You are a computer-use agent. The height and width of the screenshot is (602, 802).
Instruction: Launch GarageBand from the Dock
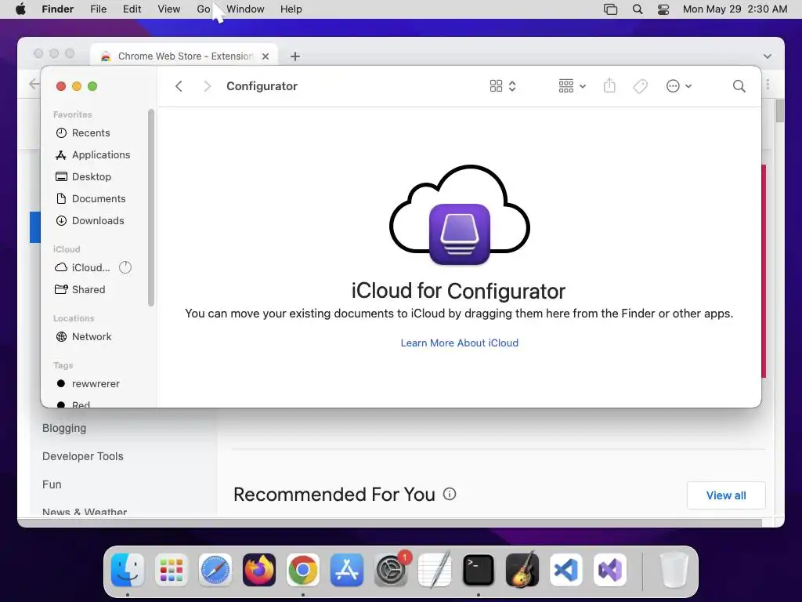[522, 570]
